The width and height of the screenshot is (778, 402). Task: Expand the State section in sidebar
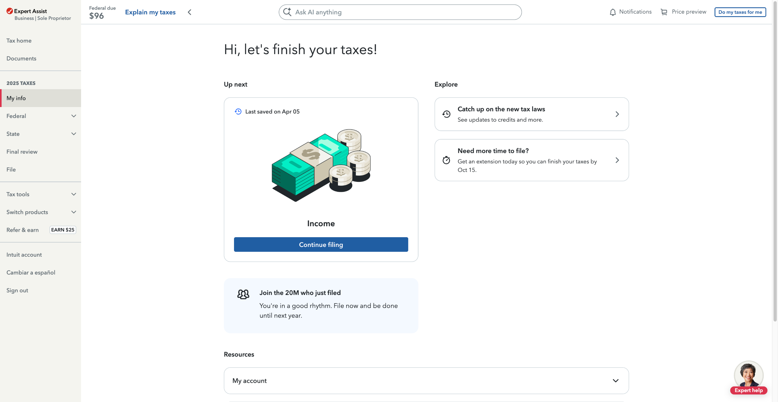pos(74,134)
